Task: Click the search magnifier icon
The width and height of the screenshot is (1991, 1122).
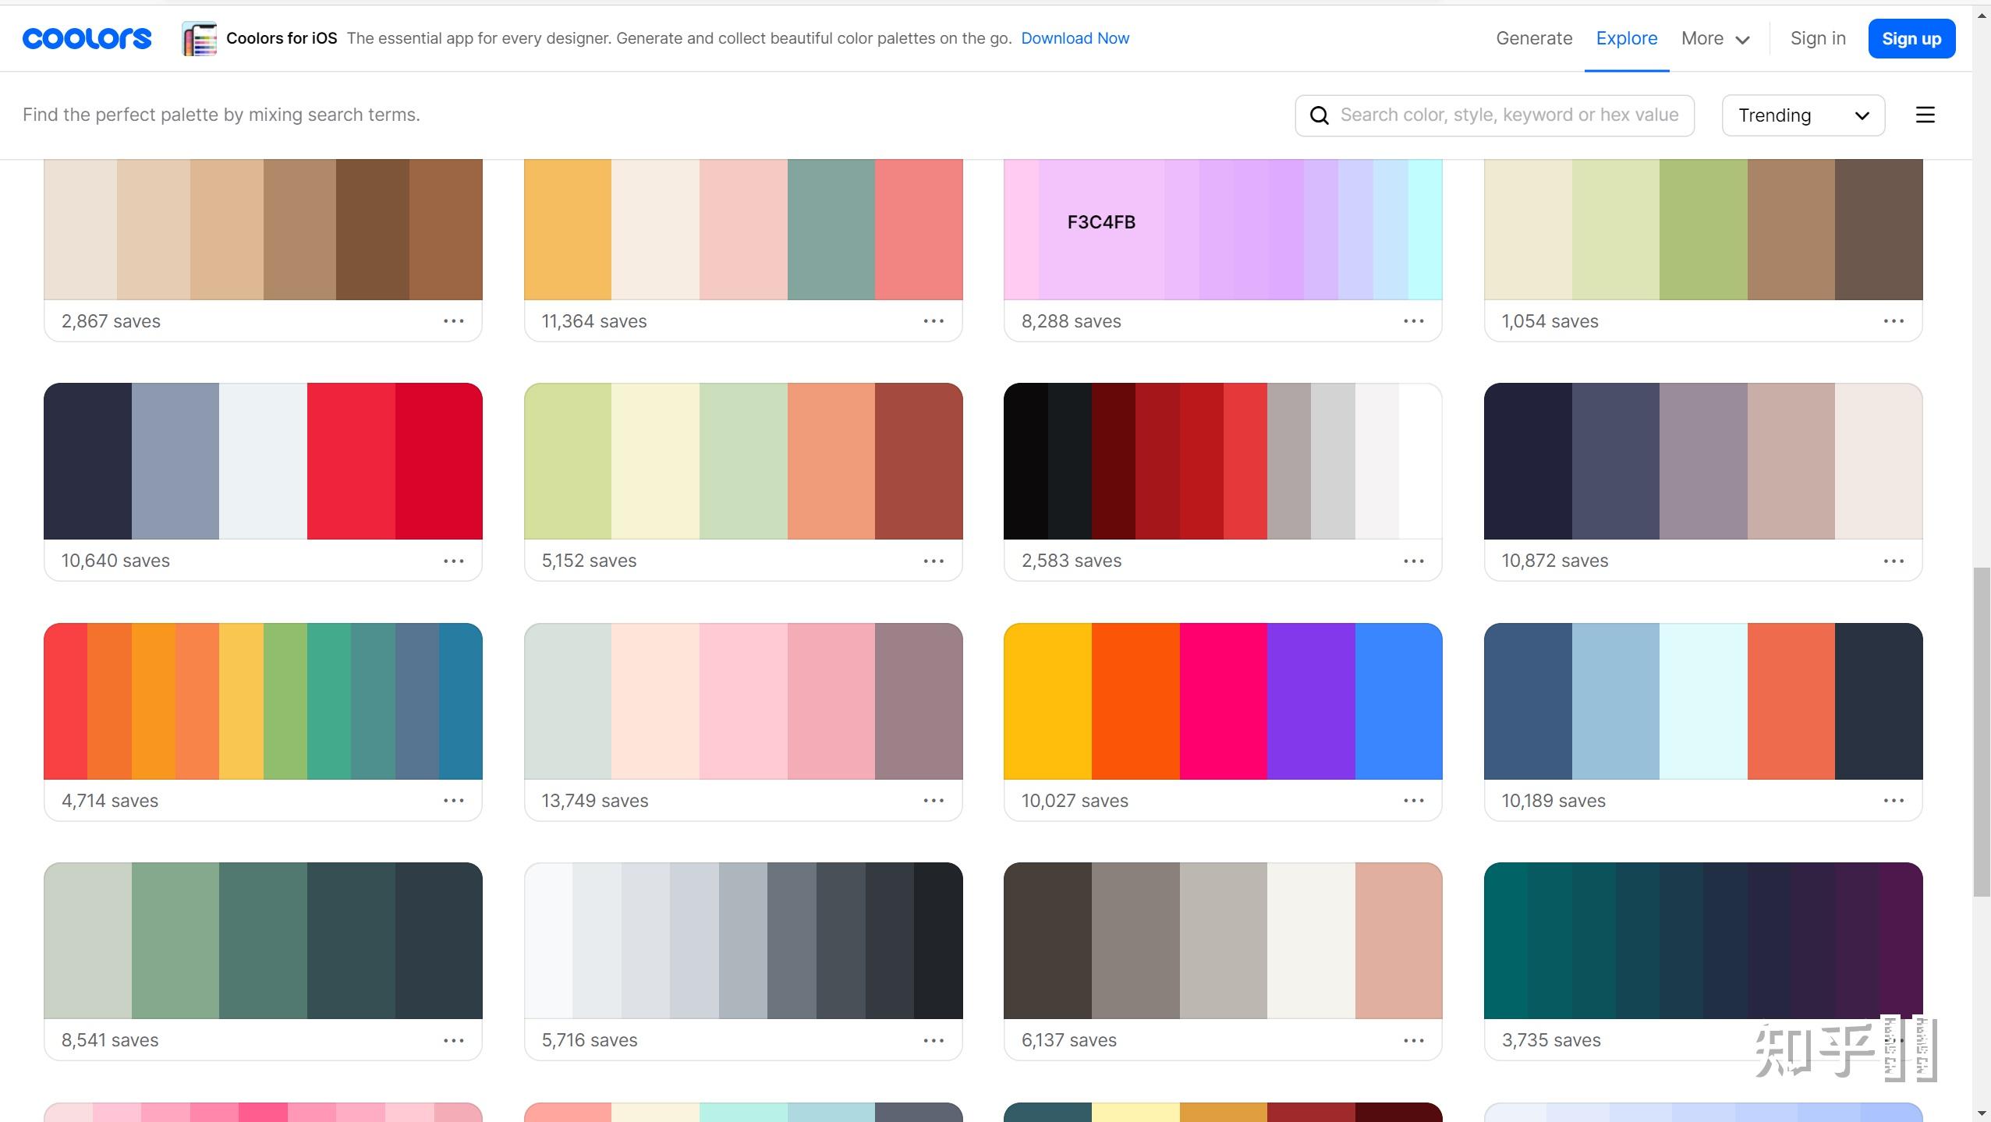Action: click(1319, 115)
